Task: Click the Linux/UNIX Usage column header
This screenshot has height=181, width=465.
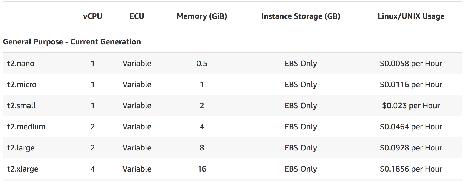Action: [x=411, y=16]
